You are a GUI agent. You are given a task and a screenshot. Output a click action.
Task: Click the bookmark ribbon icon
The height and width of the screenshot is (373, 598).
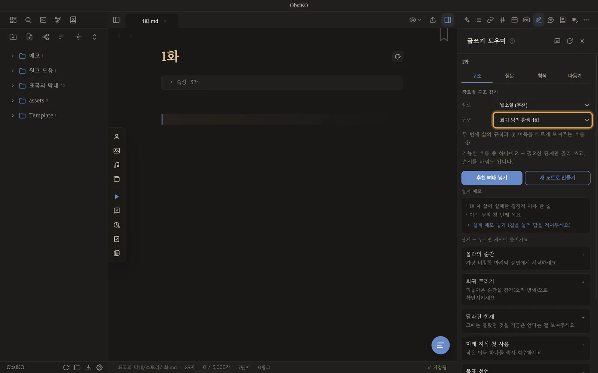tap(444, 34)
